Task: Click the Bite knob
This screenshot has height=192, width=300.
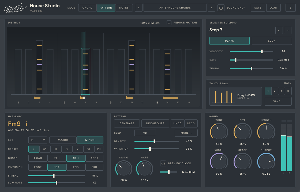Action: 242,132
